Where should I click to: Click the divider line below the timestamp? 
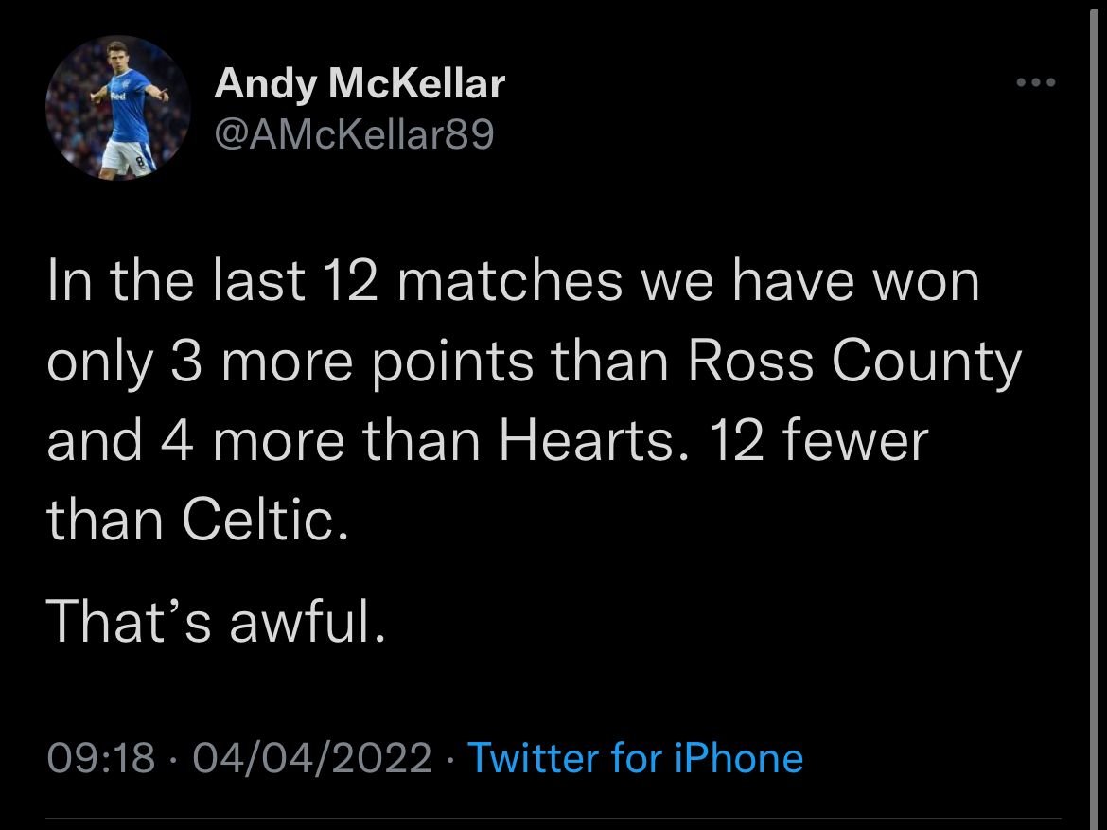coord(553,818)
